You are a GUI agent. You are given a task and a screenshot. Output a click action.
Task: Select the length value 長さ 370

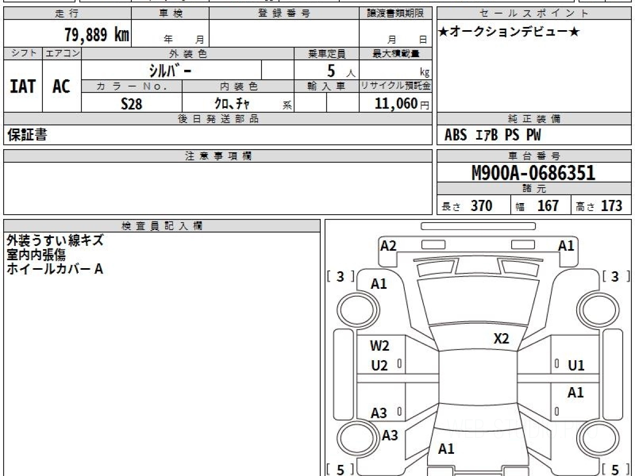(467, 206)
